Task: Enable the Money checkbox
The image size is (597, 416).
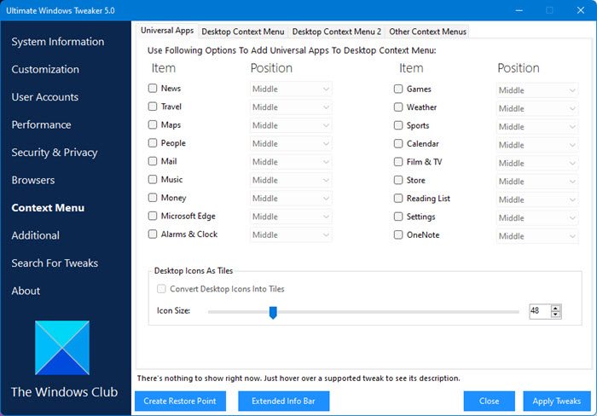Action: (x=153, y=198)
